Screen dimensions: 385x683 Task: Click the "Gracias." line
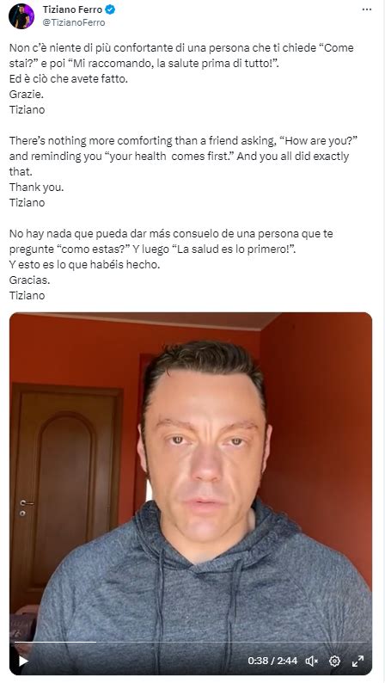(x=29, y=280)
